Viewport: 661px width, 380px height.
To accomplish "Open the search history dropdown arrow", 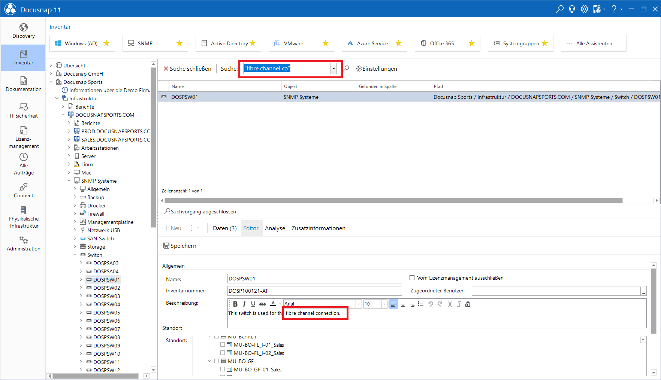I will pyautogui.click(x=333, y=69).
